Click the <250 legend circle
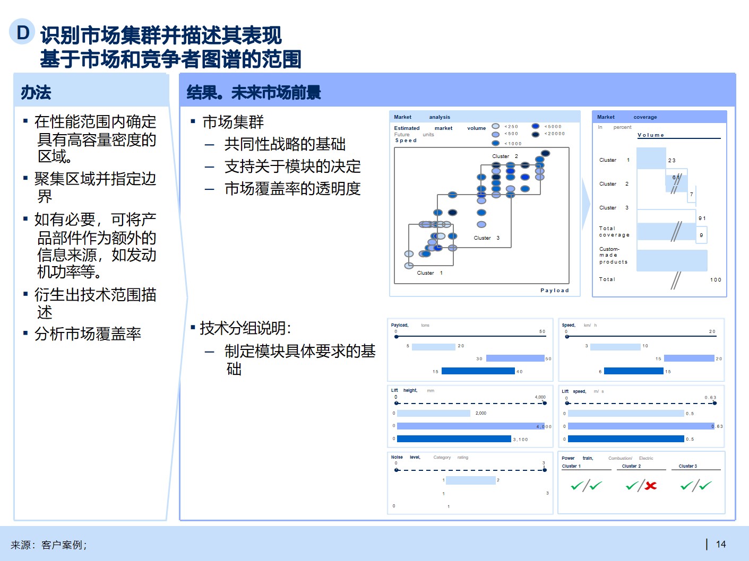Screen dimensions: 749x561 [x=496, y=126]
